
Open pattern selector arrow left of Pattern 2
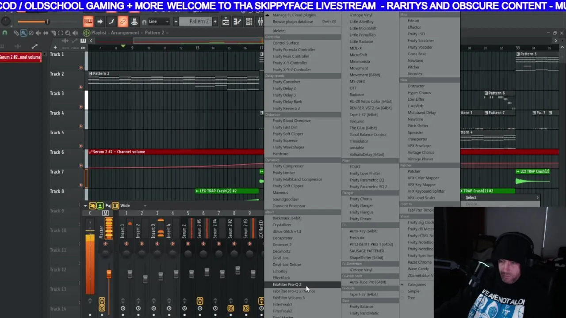(176, 21)
